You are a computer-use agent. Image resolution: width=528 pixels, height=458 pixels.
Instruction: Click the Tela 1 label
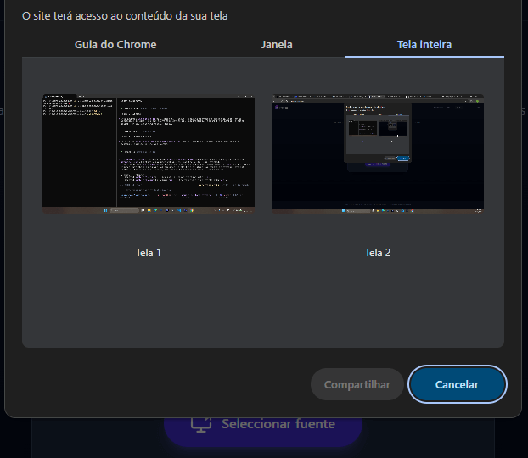149,253
